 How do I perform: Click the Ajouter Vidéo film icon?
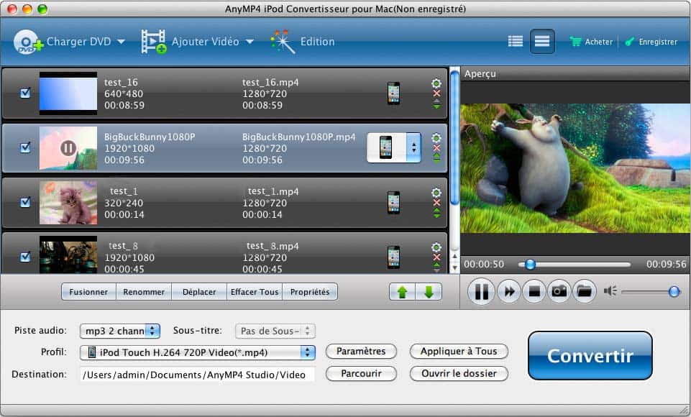153,42
